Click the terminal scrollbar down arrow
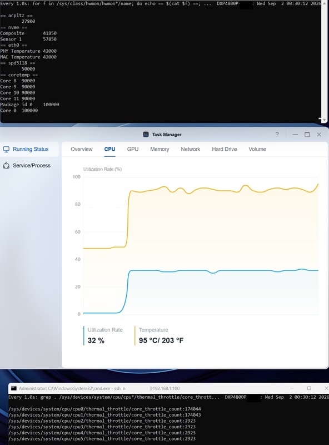The width and height of the screenshot is (329, 445). tap(325, 120)
